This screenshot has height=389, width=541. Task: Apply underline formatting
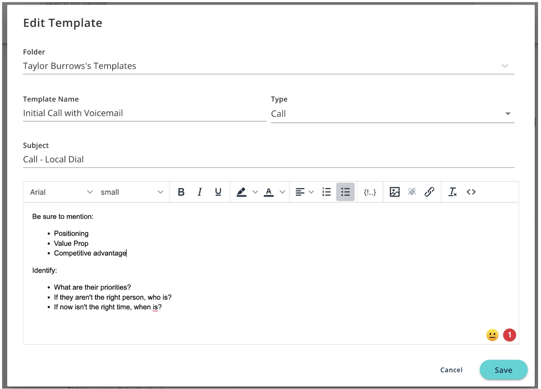pyautogui.click(x=218, y=192)
